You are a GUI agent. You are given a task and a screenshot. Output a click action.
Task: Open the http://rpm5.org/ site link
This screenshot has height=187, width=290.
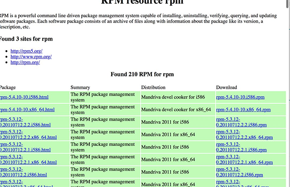[27, 51]
